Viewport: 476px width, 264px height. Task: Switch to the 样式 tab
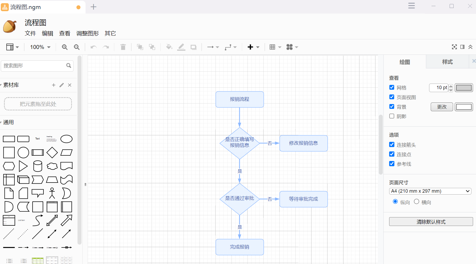point(447,62)
